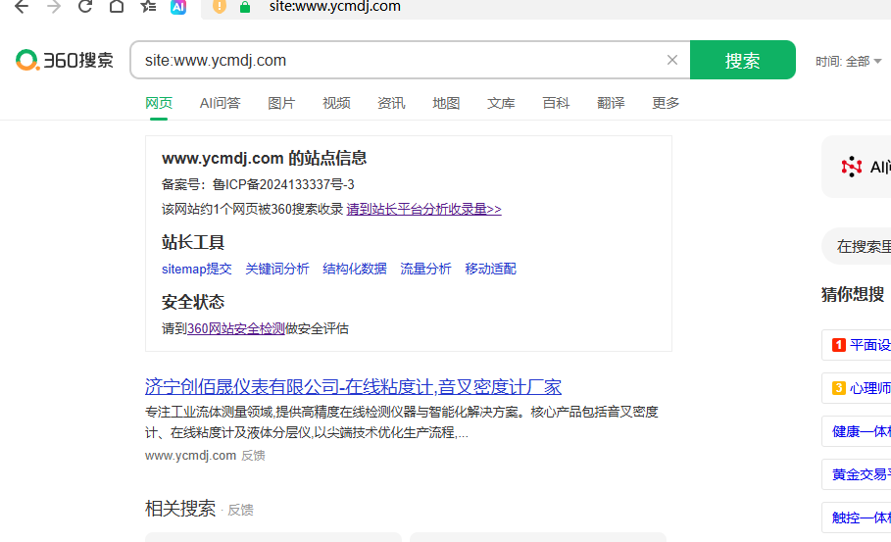Switch to the AI问答 tab
This screenshot has width=891, height=542.
(220, 103)
